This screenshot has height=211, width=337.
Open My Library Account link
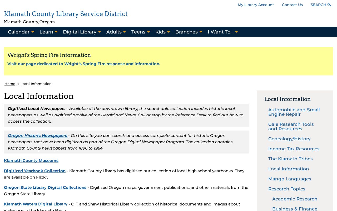coord(256,5)
